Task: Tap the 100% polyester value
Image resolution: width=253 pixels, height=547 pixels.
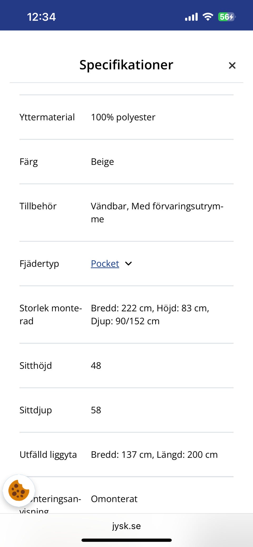Action: click(123, 117)
